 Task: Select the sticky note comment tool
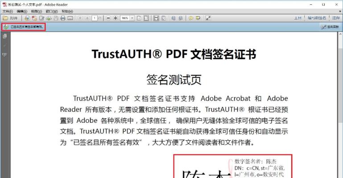(x=191, y=18)
